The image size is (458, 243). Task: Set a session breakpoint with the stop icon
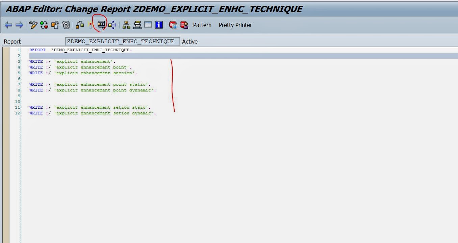173,25
